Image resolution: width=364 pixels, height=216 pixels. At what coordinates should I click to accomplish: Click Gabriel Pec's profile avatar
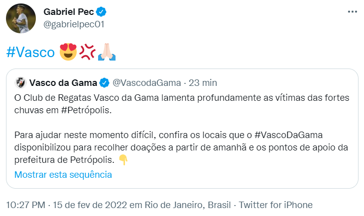point(20,18)
